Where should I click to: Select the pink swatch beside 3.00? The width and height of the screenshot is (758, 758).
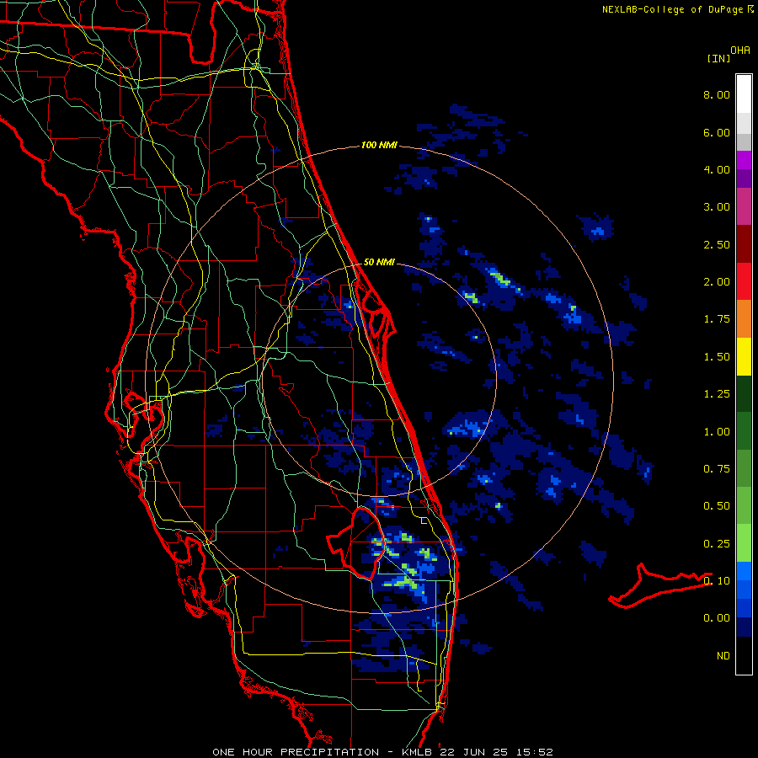click(744, 206)
